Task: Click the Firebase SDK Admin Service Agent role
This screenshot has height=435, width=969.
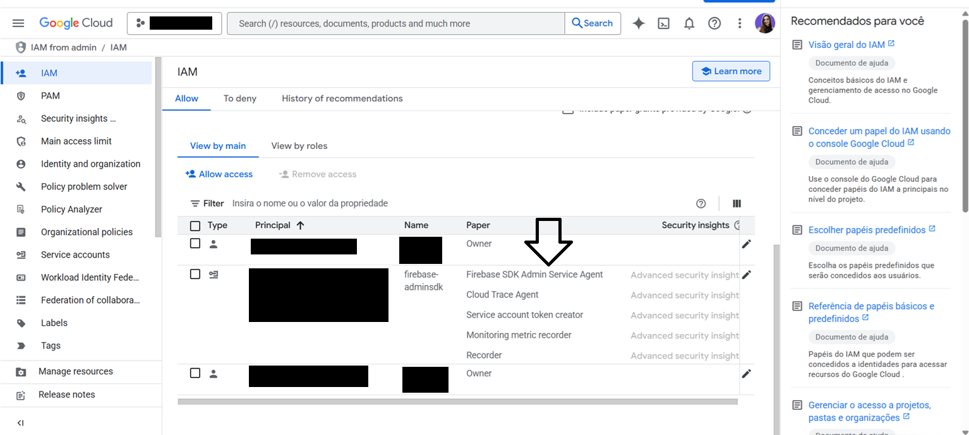Action: pos(534,275)
